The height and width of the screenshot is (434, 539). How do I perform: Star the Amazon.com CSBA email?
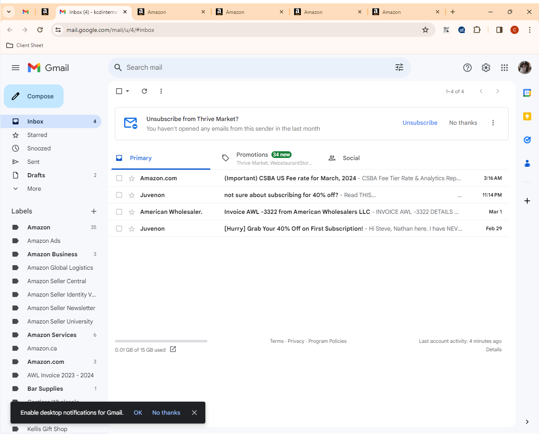pos(132,178)
